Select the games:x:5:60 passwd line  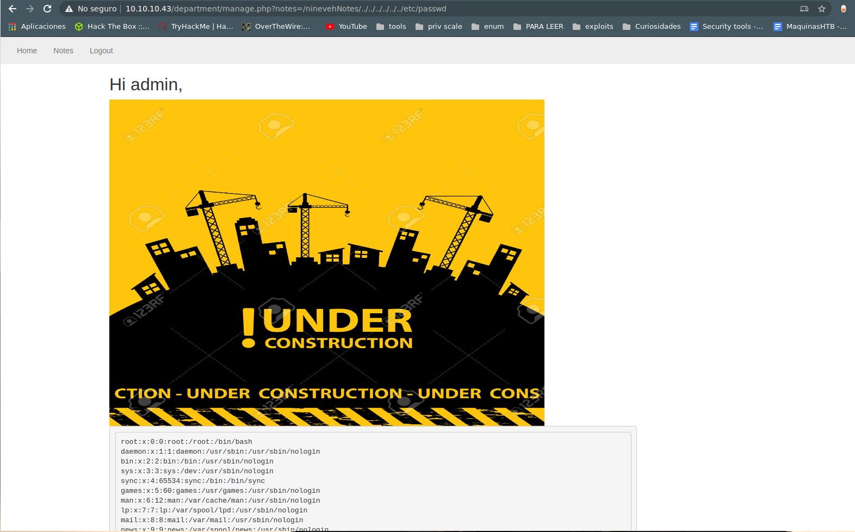tap(220, 491)
